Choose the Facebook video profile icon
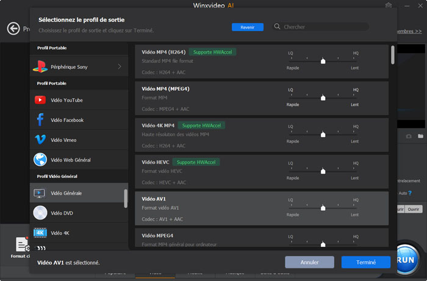 click(40, 120)
